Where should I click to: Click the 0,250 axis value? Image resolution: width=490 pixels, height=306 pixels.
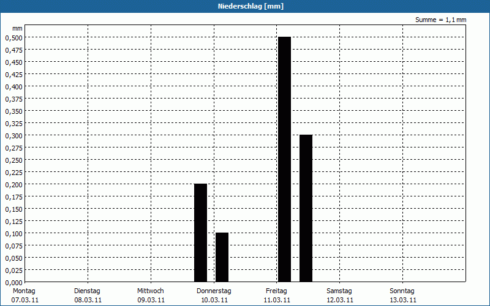coord(14,160)
